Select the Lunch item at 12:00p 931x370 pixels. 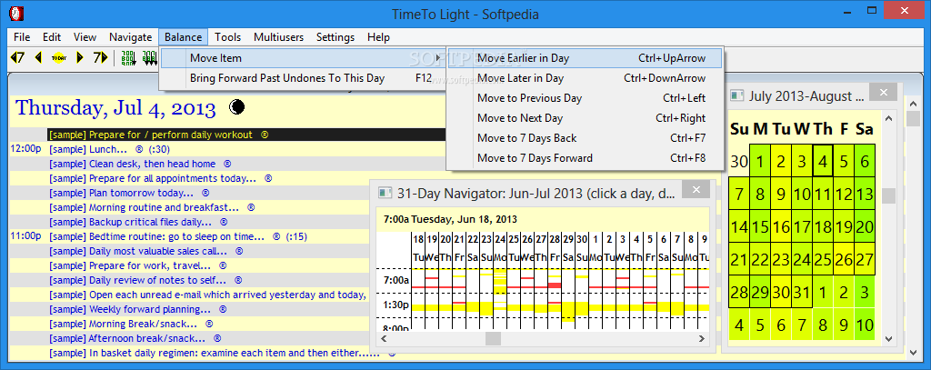tap(88, 150)
